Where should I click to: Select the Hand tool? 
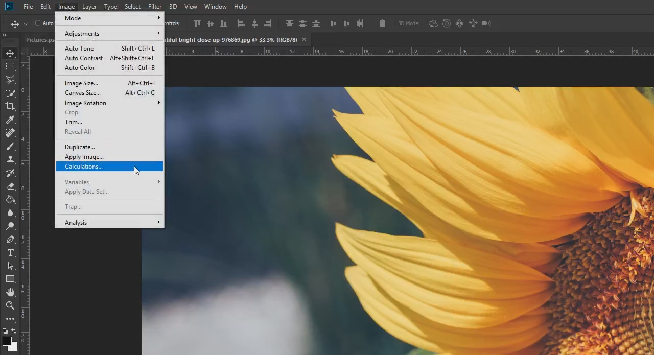coord(10,292)
